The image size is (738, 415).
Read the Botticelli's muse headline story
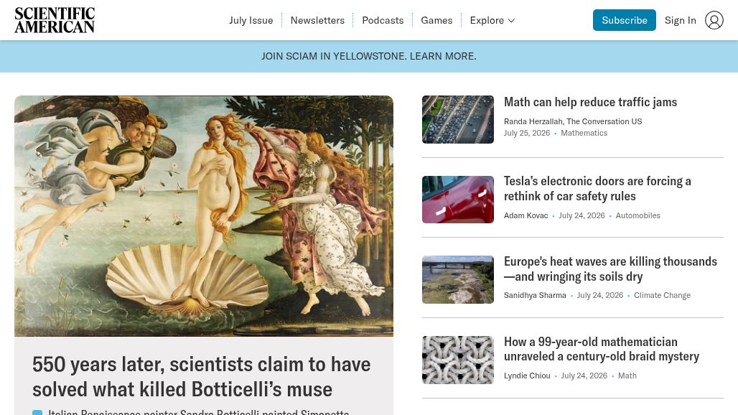click(x=202, y=377)
